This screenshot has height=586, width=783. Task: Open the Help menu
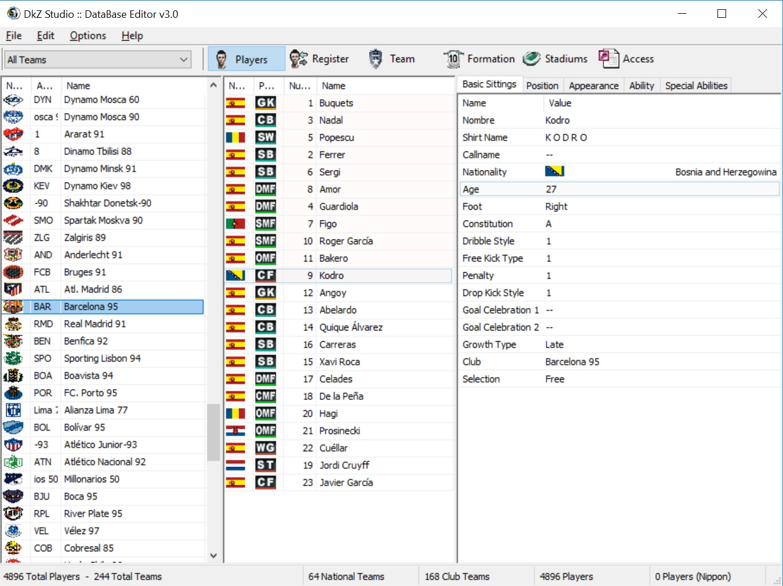tap(132, 36)
